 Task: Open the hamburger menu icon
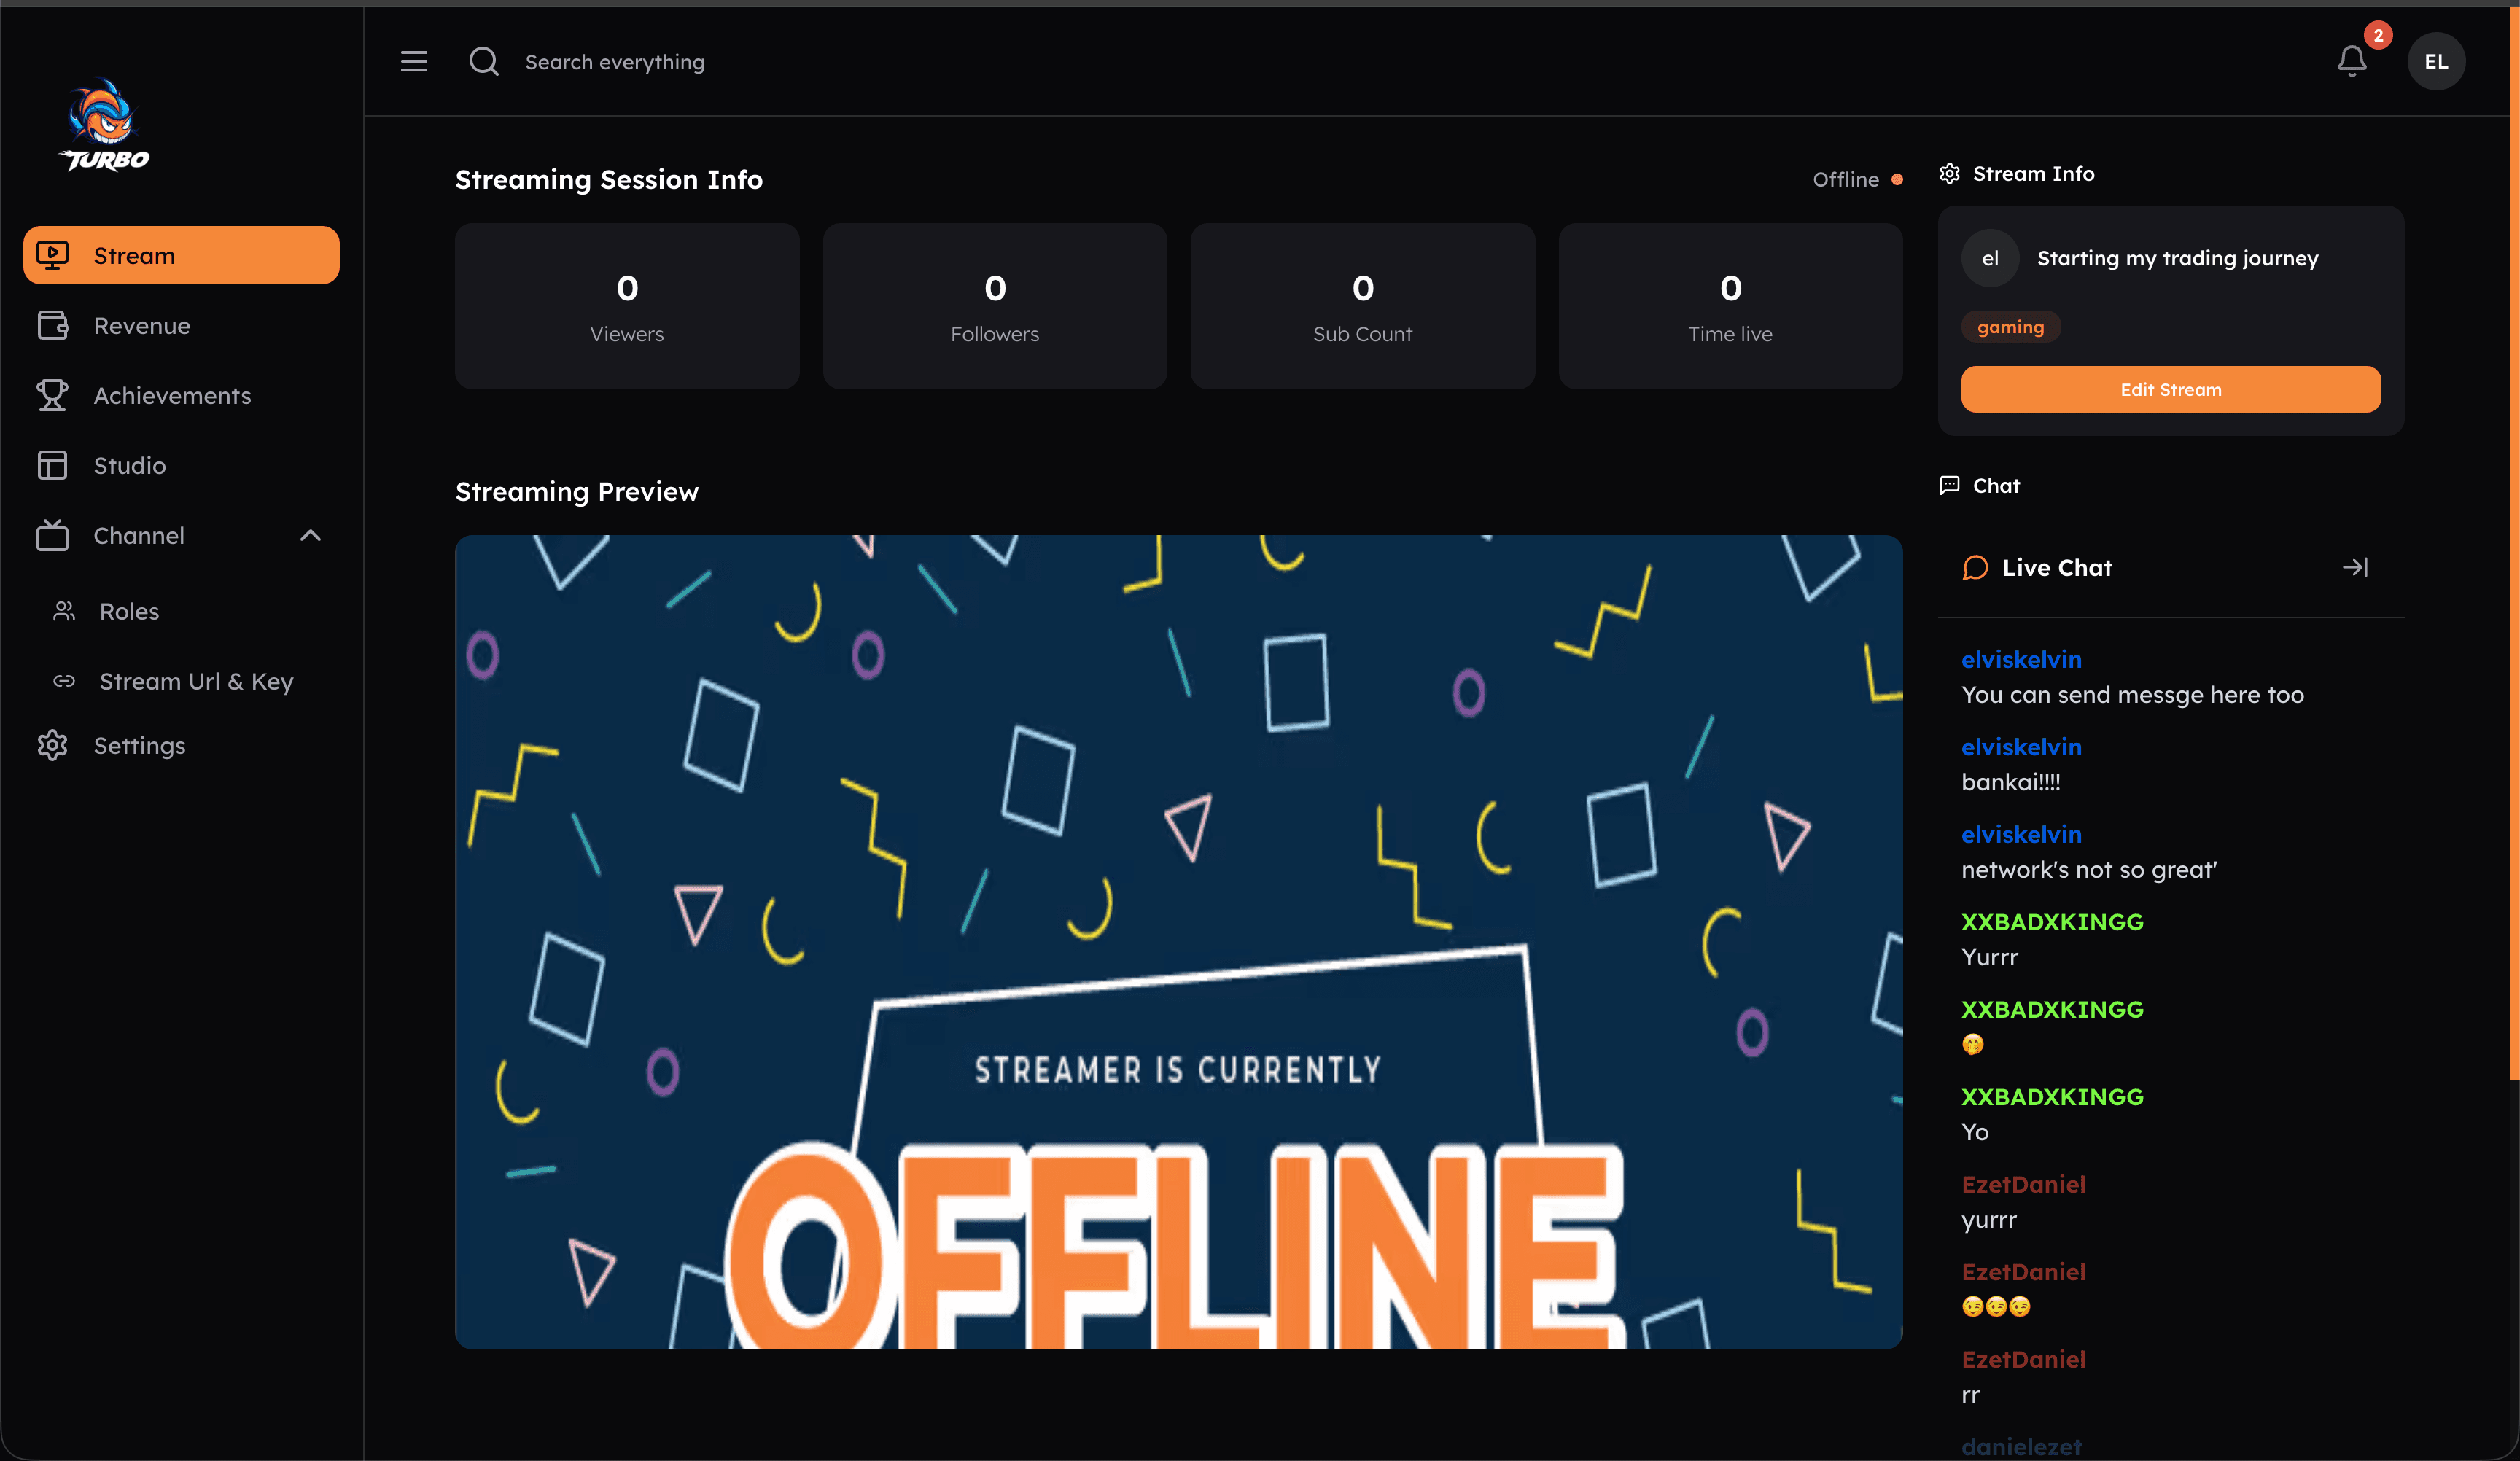click(x=414, y=62)
